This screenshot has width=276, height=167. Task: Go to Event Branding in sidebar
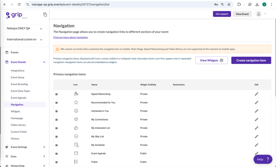19,84
